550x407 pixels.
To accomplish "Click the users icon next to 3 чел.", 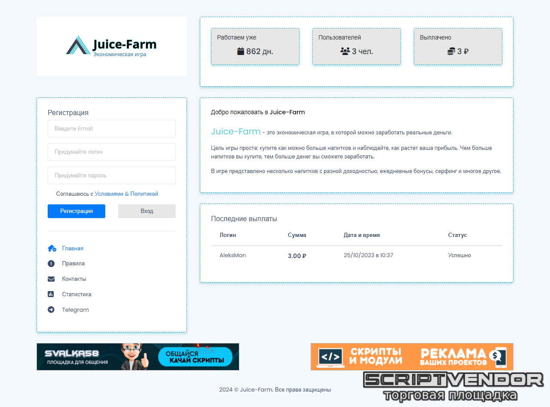I will click(345, 52).
